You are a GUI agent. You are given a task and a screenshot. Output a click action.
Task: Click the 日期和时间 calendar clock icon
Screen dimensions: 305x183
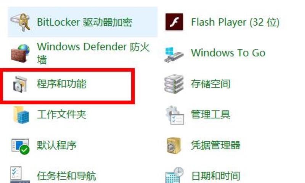click(x=174, y=175)
